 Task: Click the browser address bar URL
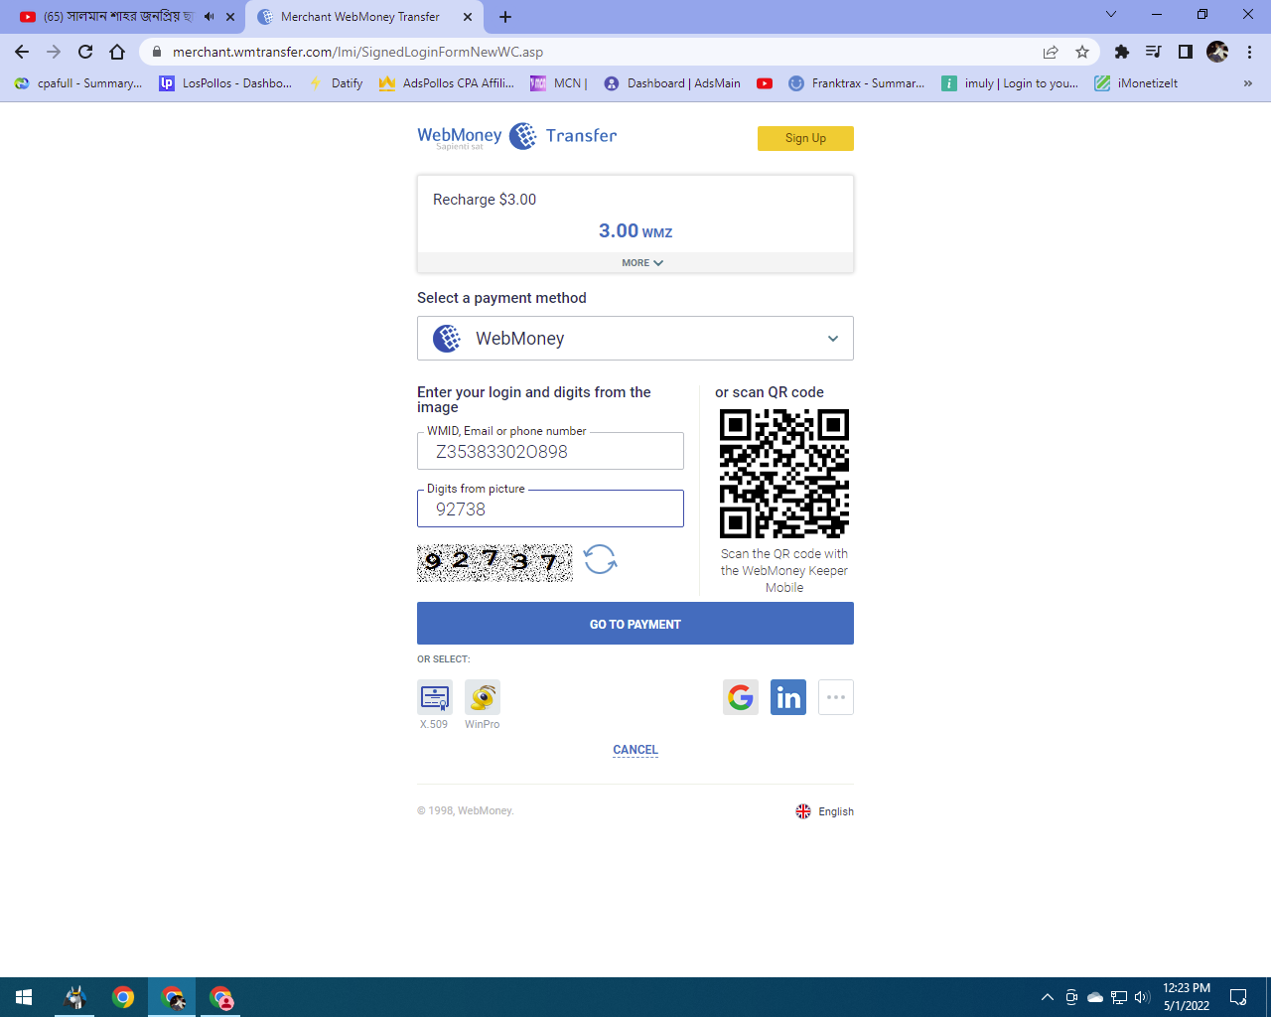tap(357, 52)
